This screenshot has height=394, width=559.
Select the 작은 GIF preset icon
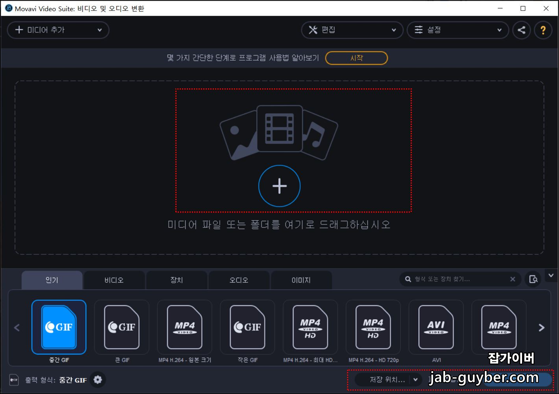248,327
